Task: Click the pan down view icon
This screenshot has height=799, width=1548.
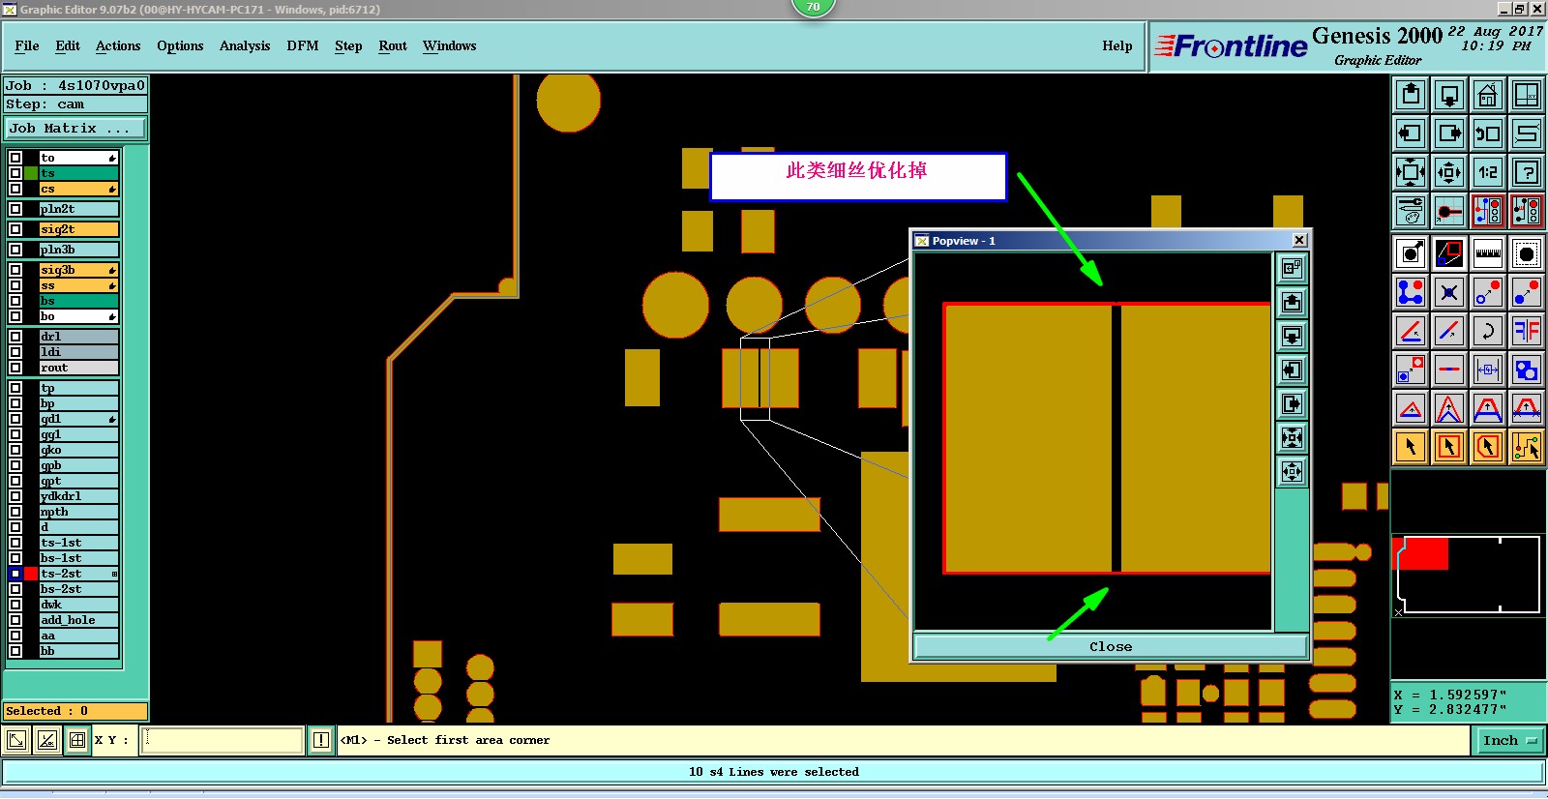Action: 1449,95
